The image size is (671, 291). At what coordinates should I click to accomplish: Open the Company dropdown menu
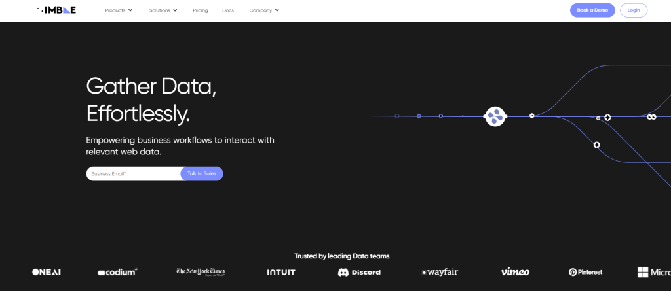point(264,10)
